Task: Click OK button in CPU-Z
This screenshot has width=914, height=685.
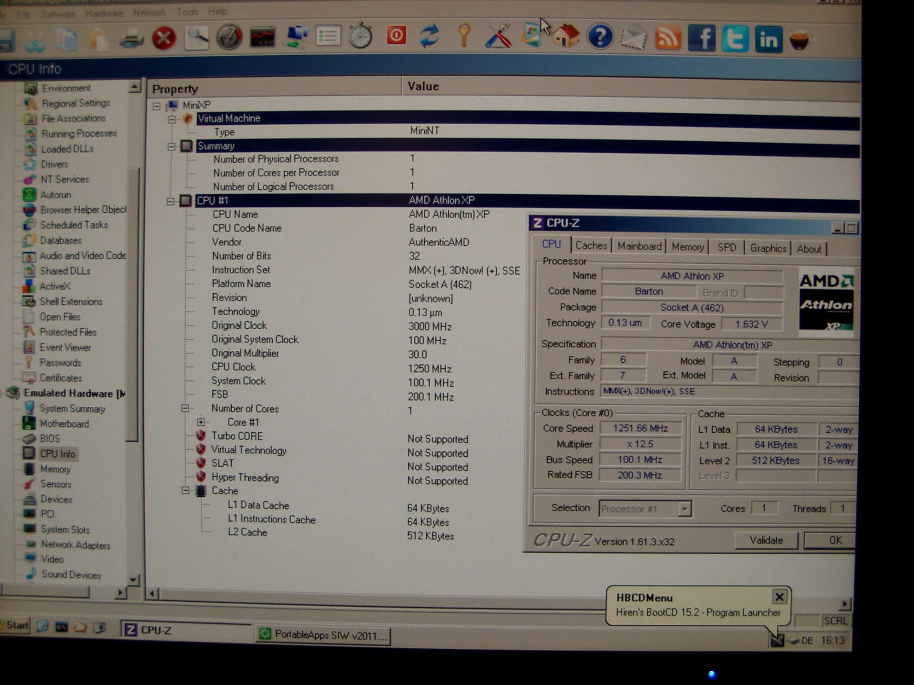Action: coord(830,540)
